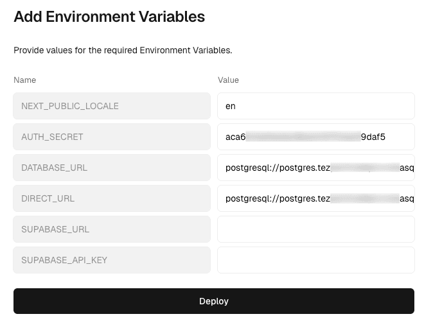424x321 pixels.
Task: Focus the DIRECT_URL value input
Action: coord(315,198)
